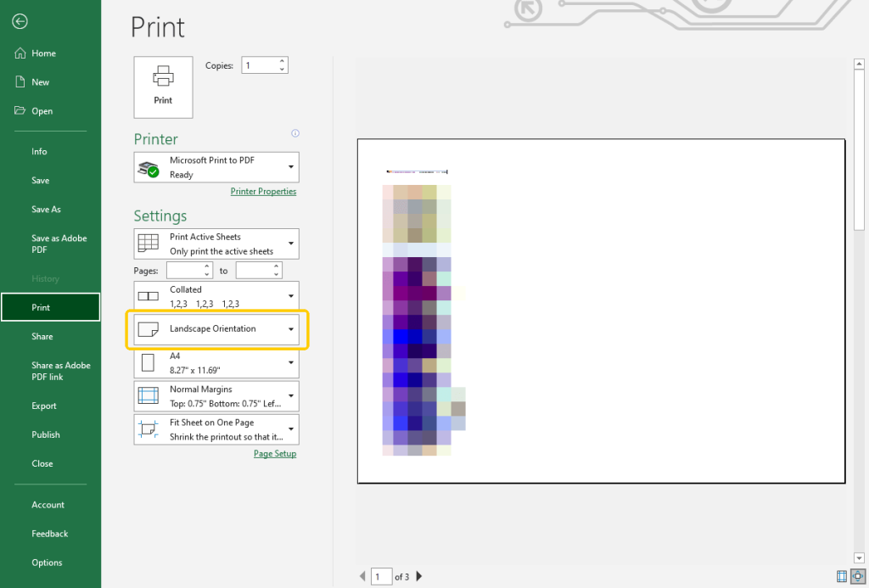
Task: Open the A4 paper size dropdown
Action: tap(291, 362)
